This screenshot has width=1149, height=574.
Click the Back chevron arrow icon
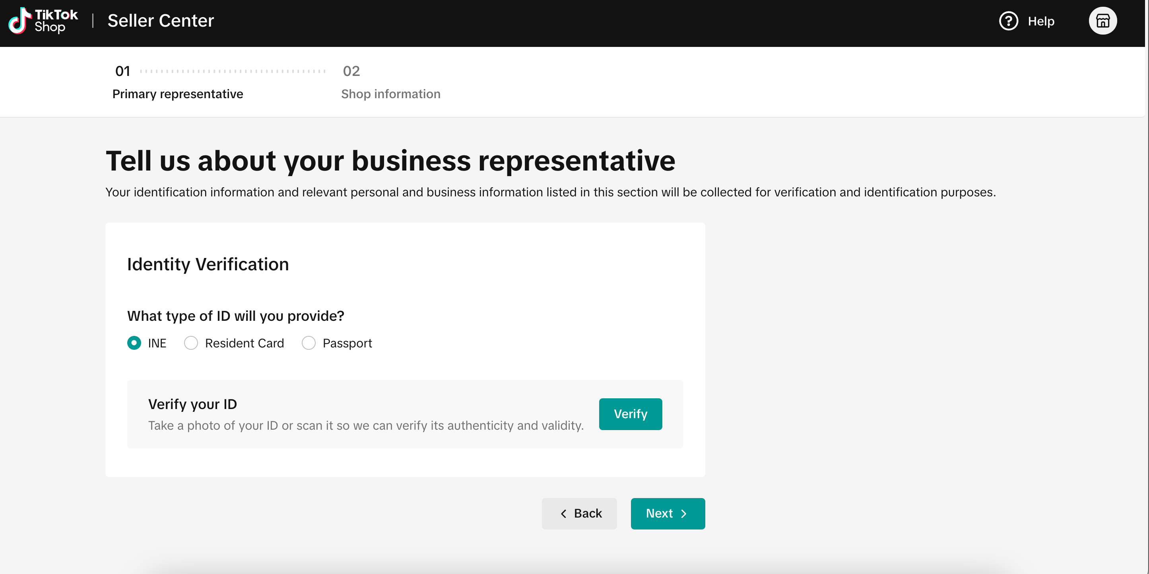click(x=563, y=514)
